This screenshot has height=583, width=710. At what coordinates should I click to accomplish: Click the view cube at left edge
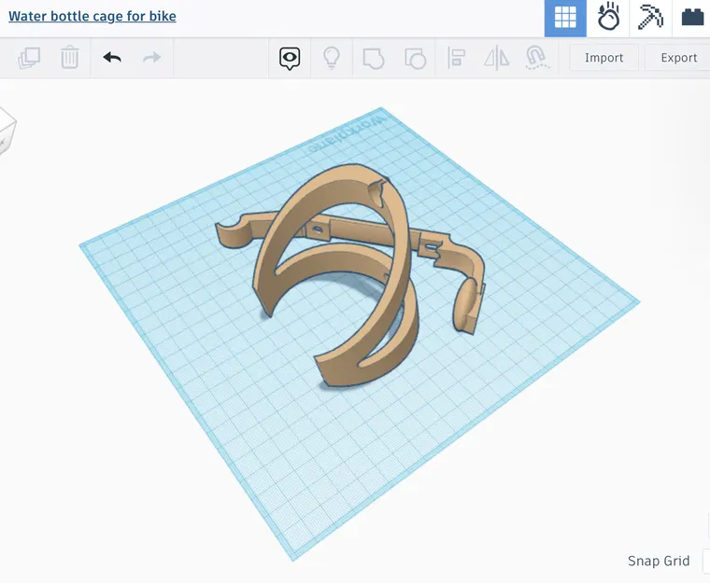point(7,132)
